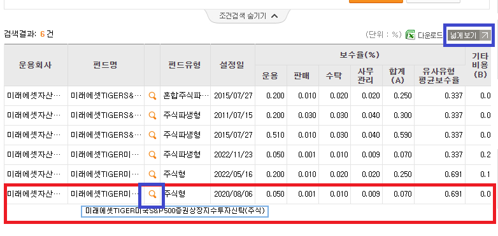This screenshot has width=498, height=236.
Task: Click 0.001 sales fee in 2020/08/06 row
Action: 307,194
